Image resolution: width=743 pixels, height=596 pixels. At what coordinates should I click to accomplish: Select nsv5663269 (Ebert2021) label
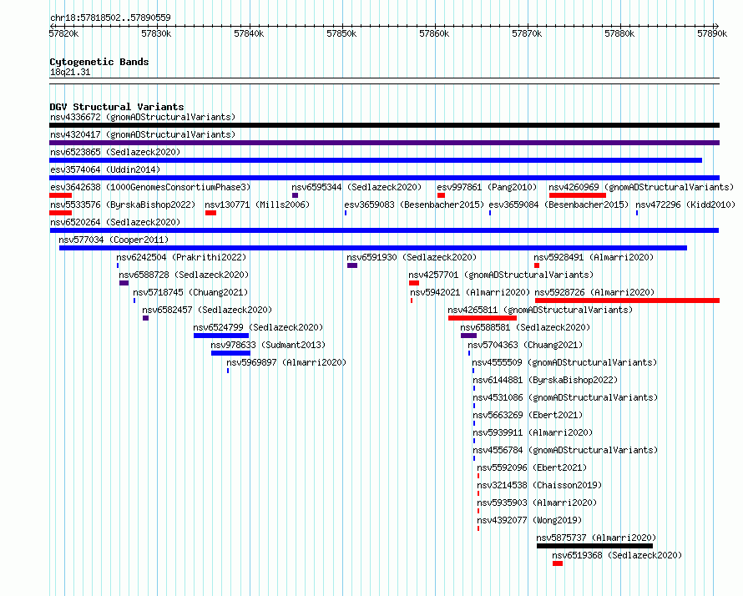(x=528, y=415)
